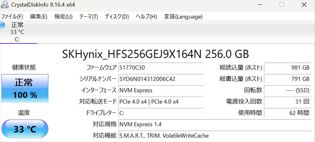This screenshot has width=315, height=142.
Task: Close the CrystalDiskInfo window
Action: coord(304,4)
